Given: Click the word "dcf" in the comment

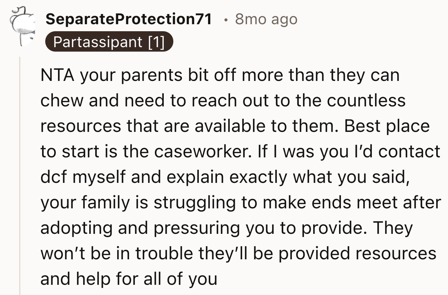Looking at the screenshot, I should click(54, 177).
